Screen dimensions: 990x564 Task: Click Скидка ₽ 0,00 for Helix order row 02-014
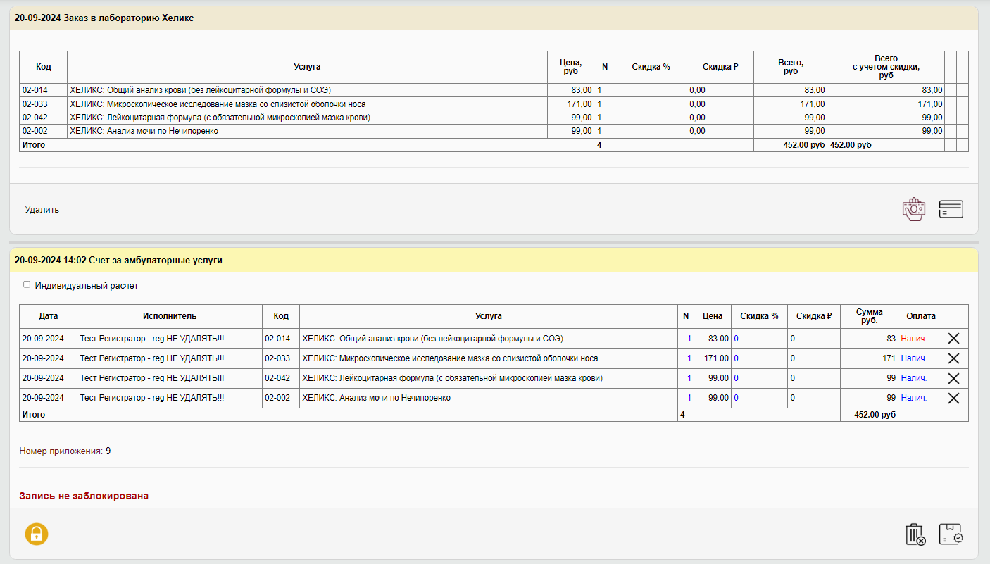pyautogui.click(x=697, y=90)
